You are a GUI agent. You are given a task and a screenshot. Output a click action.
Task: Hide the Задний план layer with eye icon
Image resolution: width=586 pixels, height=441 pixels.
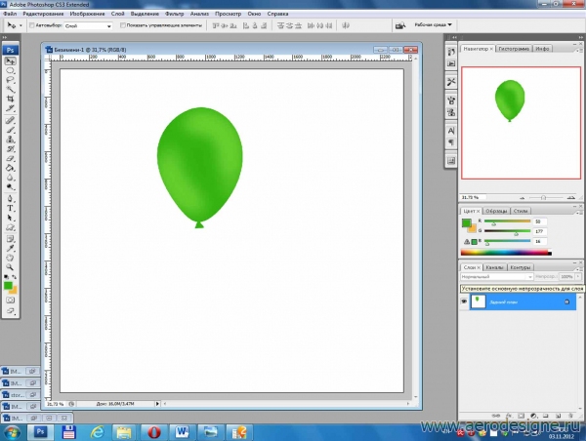(464, 302)
